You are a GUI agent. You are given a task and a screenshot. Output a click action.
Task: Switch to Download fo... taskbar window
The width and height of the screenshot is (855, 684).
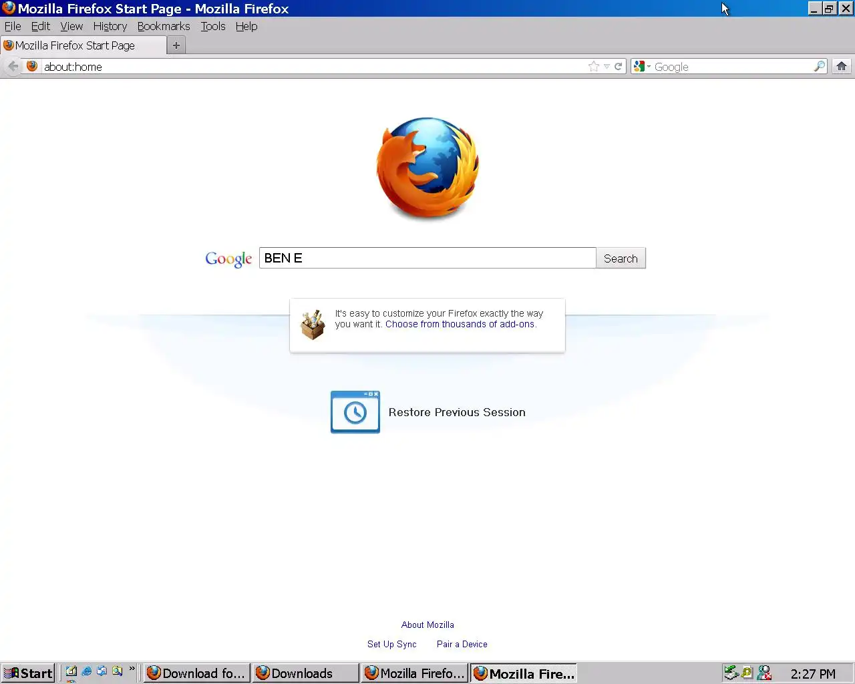(x=197, y=673)
